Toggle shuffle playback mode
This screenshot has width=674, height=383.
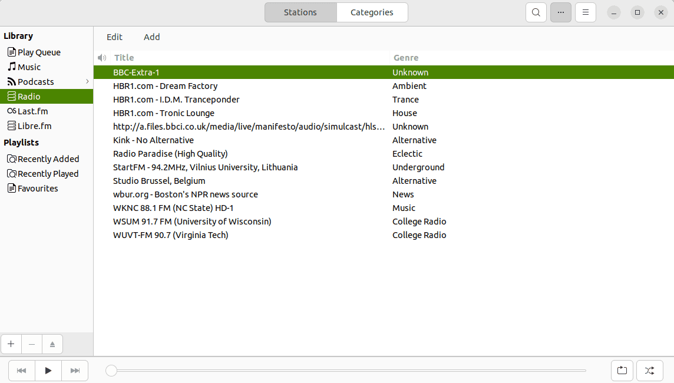pyautogui.click(x=649, y=371)
